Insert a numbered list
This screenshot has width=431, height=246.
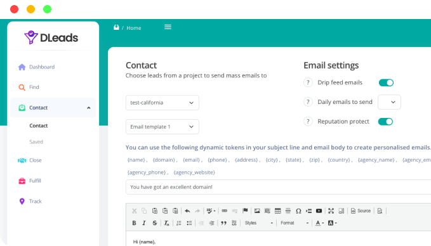pyautogui.click(x=179, y=223)
